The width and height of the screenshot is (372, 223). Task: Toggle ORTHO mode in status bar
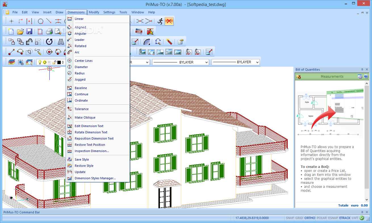310,218
